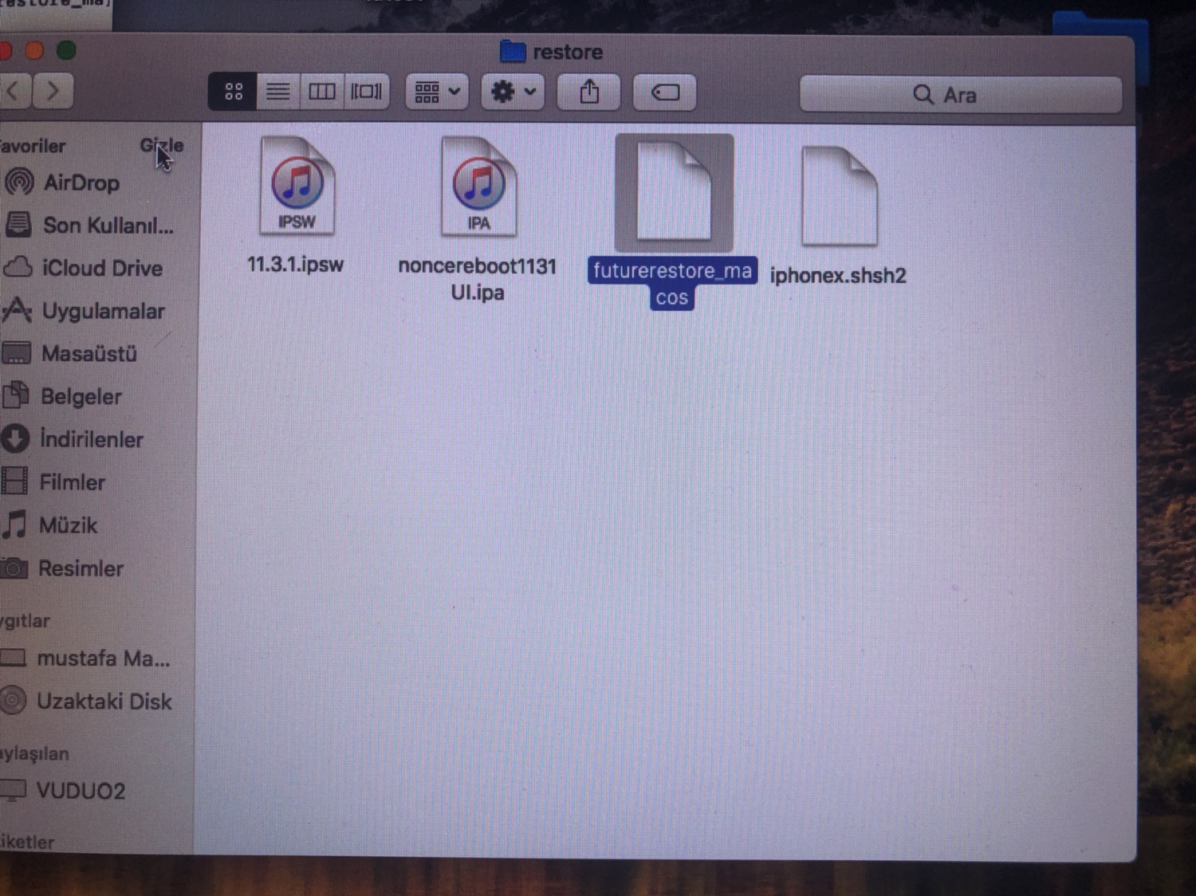Image resolution: width=1196 pixels, height=896 pixels.
Task: Click Gizle to hide Favorites
Action: tap(162, 145)
